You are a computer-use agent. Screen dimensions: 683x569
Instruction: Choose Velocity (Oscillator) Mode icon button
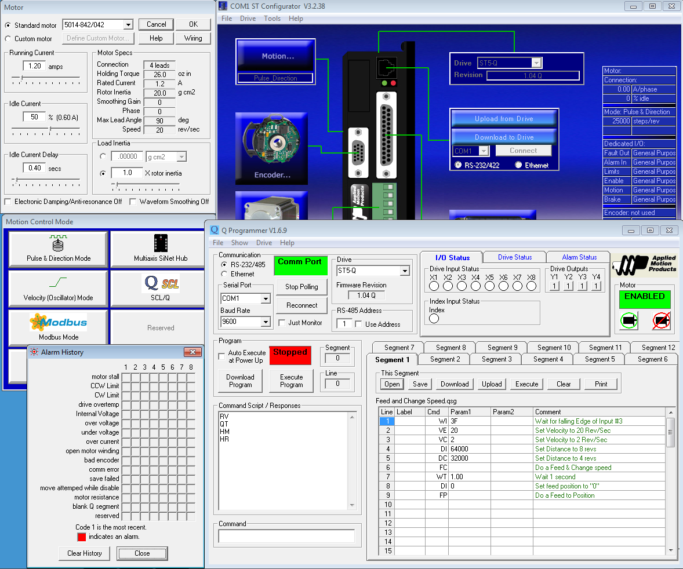coord(58,289)
